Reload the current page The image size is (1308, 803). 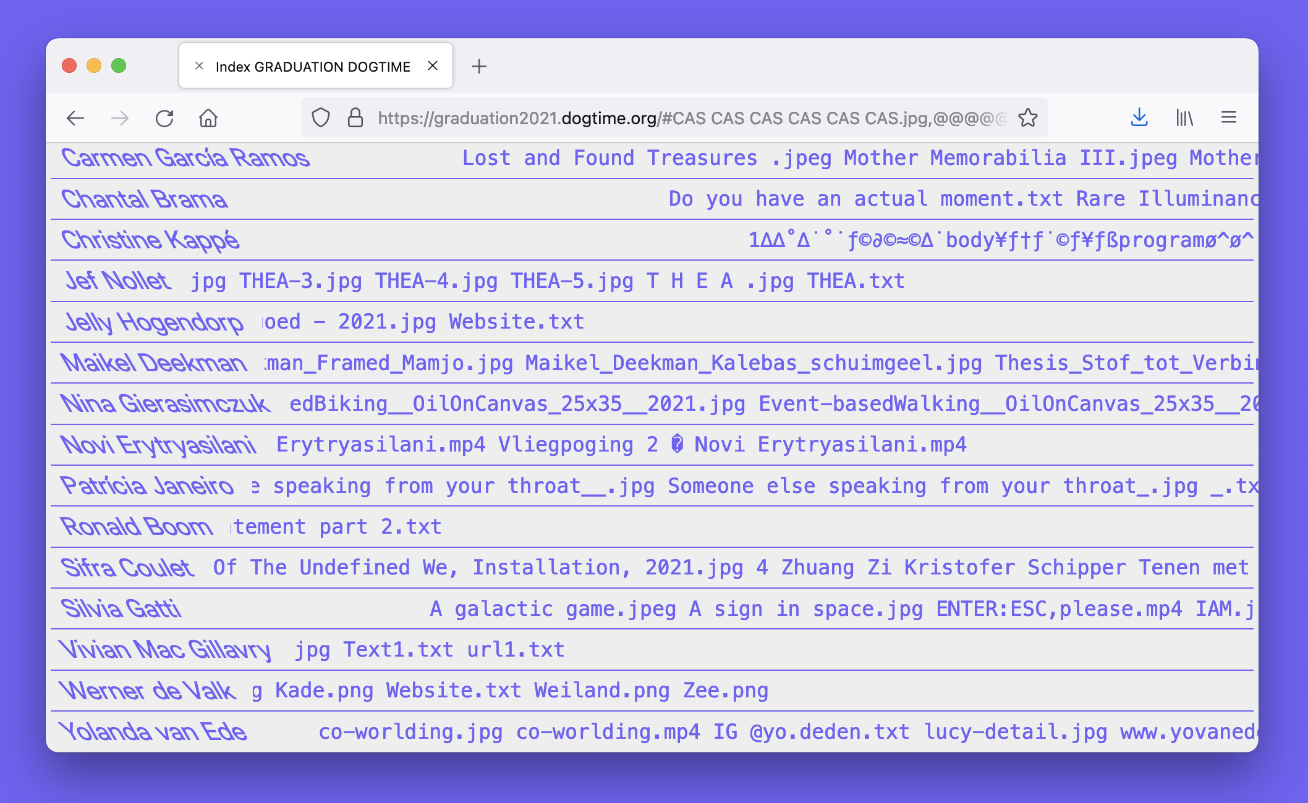click(164, 118)
